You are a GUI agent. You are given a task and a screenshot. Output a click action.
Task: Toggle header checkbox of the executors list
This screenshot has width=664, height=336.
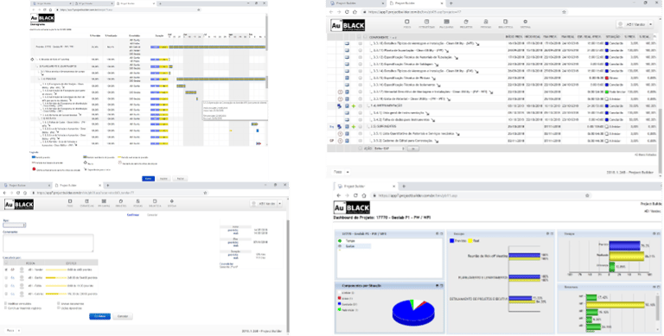coord(6,263)
